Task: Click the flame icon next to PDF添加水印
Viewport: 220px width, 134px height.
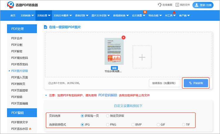Action: 30,129
